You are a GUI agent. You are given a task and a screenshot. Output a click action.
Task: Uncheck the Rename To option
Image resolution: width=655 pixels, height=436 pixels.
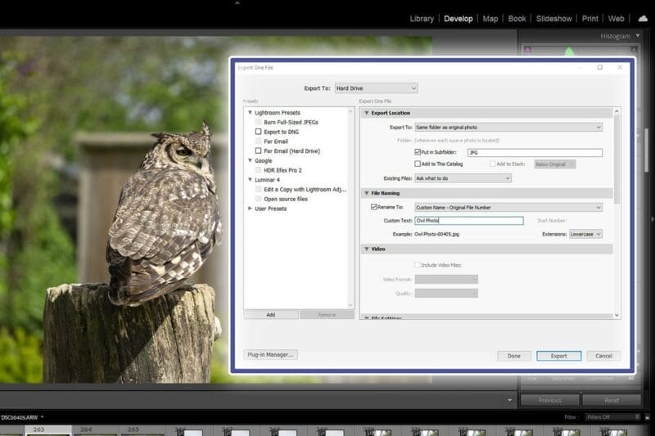pos(374,207)
